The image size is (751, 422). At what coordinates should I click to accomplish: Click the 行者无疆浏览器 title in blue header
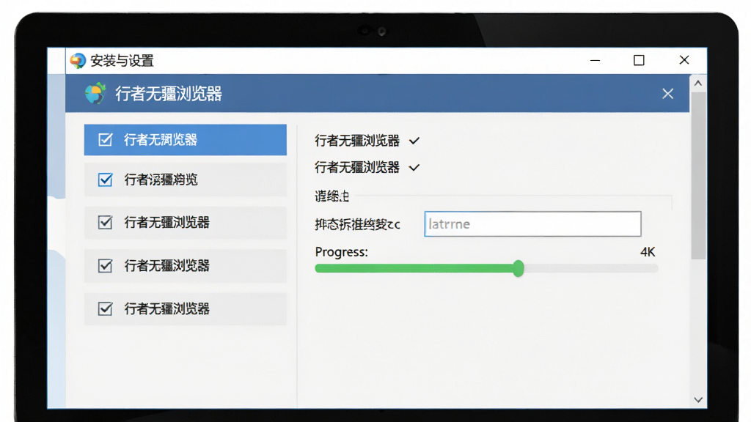tap(169, 94)
